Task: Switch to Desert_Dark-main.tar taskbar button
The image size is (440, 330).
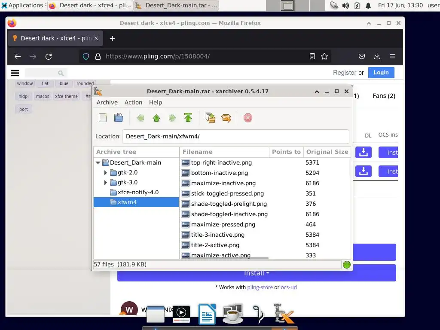Action: [x=176, y=5]
